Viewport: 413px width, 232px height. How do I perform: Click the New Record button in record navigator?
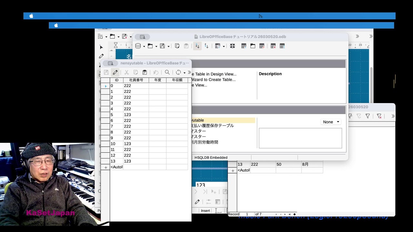(x=294, y=214)
